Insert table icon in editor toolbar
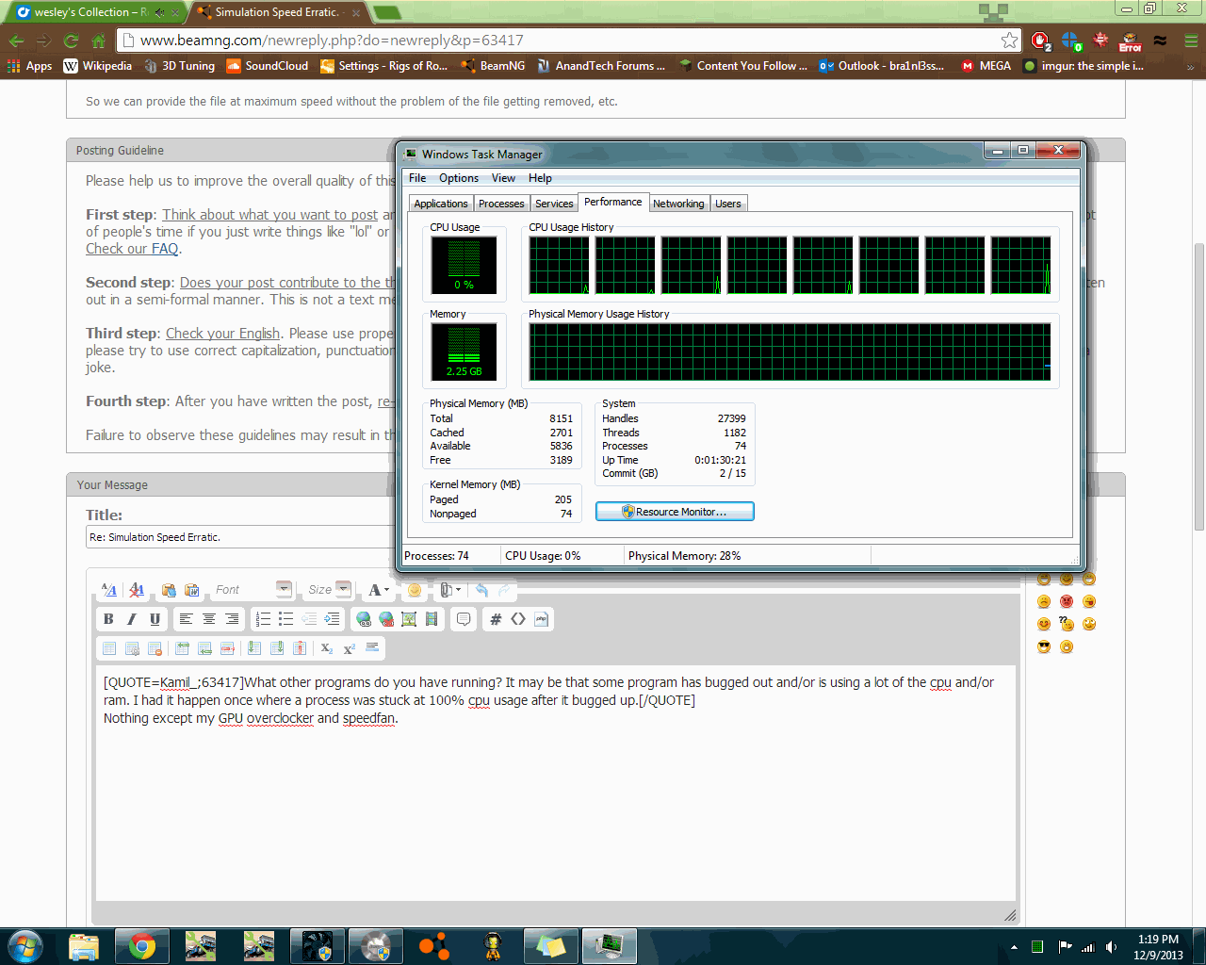Viewport: 1206px width, 965px height. [109, 648]
